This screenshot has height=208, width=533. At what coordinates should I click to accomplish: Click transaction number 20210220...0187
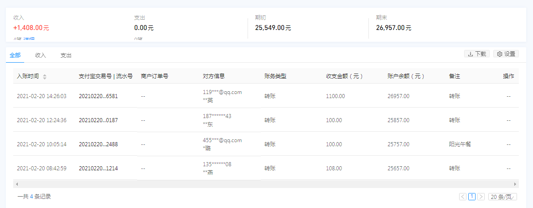click(98, 120)
